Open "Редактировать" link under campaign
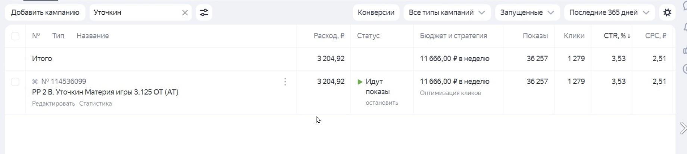This screenshot has width=687, height=154. pos(53,104)
